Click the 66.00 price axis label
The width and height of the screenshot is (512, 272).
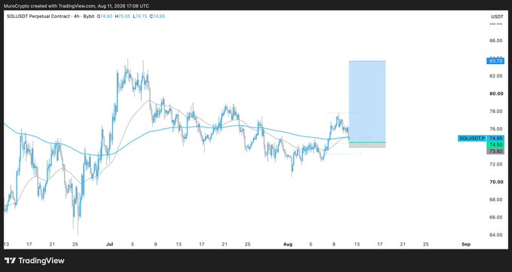496,217
